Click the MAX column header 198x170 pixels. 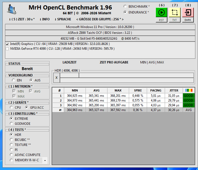[118, 90]
